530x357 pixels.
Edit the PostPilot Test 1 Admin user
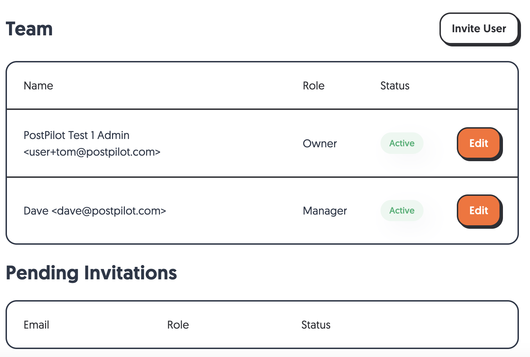point(479,143)
